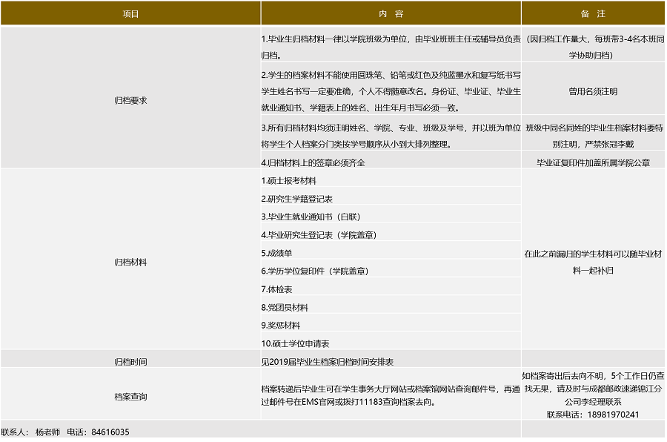Click the note 毕业证复印件加盖所属学院公章
Screen dimensions: 667x442
click(x=593, y=162)
